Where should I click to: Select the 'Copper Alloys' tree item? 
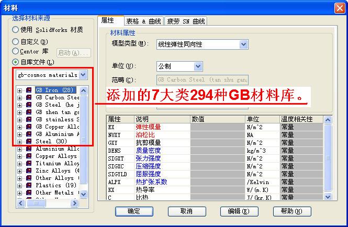pos(56,156)
